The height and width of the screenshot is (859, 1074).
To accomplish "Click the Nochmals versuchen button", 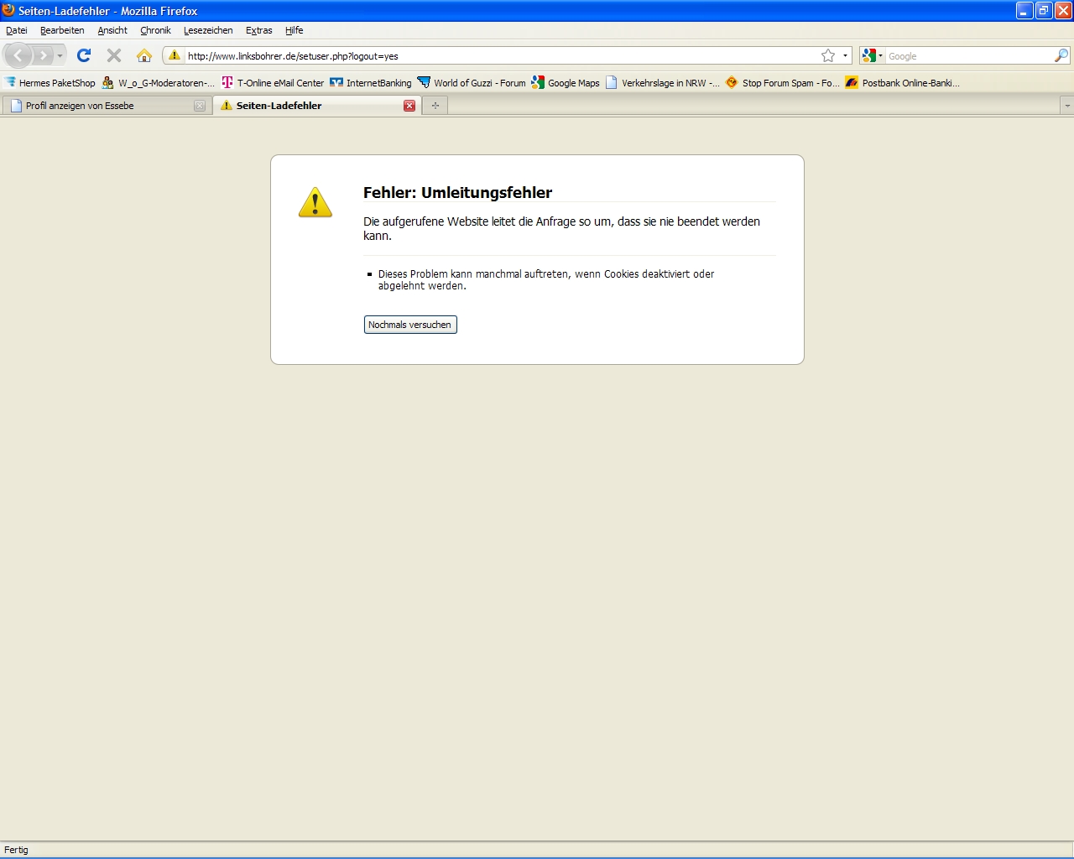I will 410,325.
